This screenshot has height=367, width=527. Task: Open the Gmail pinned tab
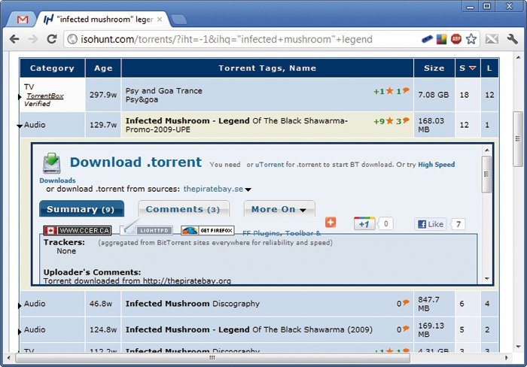point(22,20)
